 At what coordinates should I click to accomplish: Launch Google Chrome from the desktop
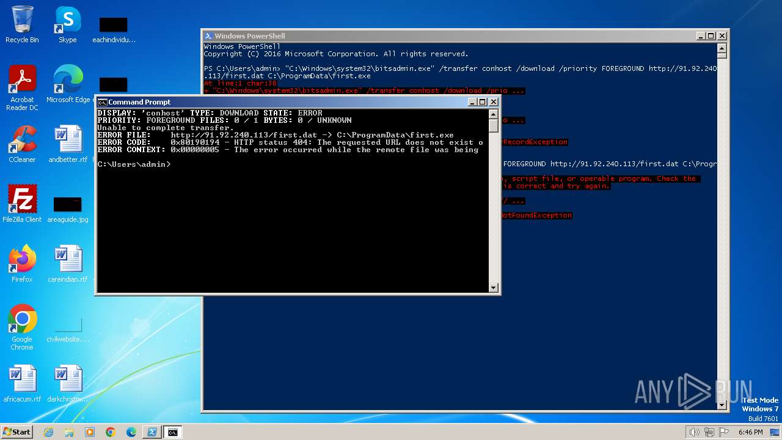pyautogui.click(x=22, y=328)
